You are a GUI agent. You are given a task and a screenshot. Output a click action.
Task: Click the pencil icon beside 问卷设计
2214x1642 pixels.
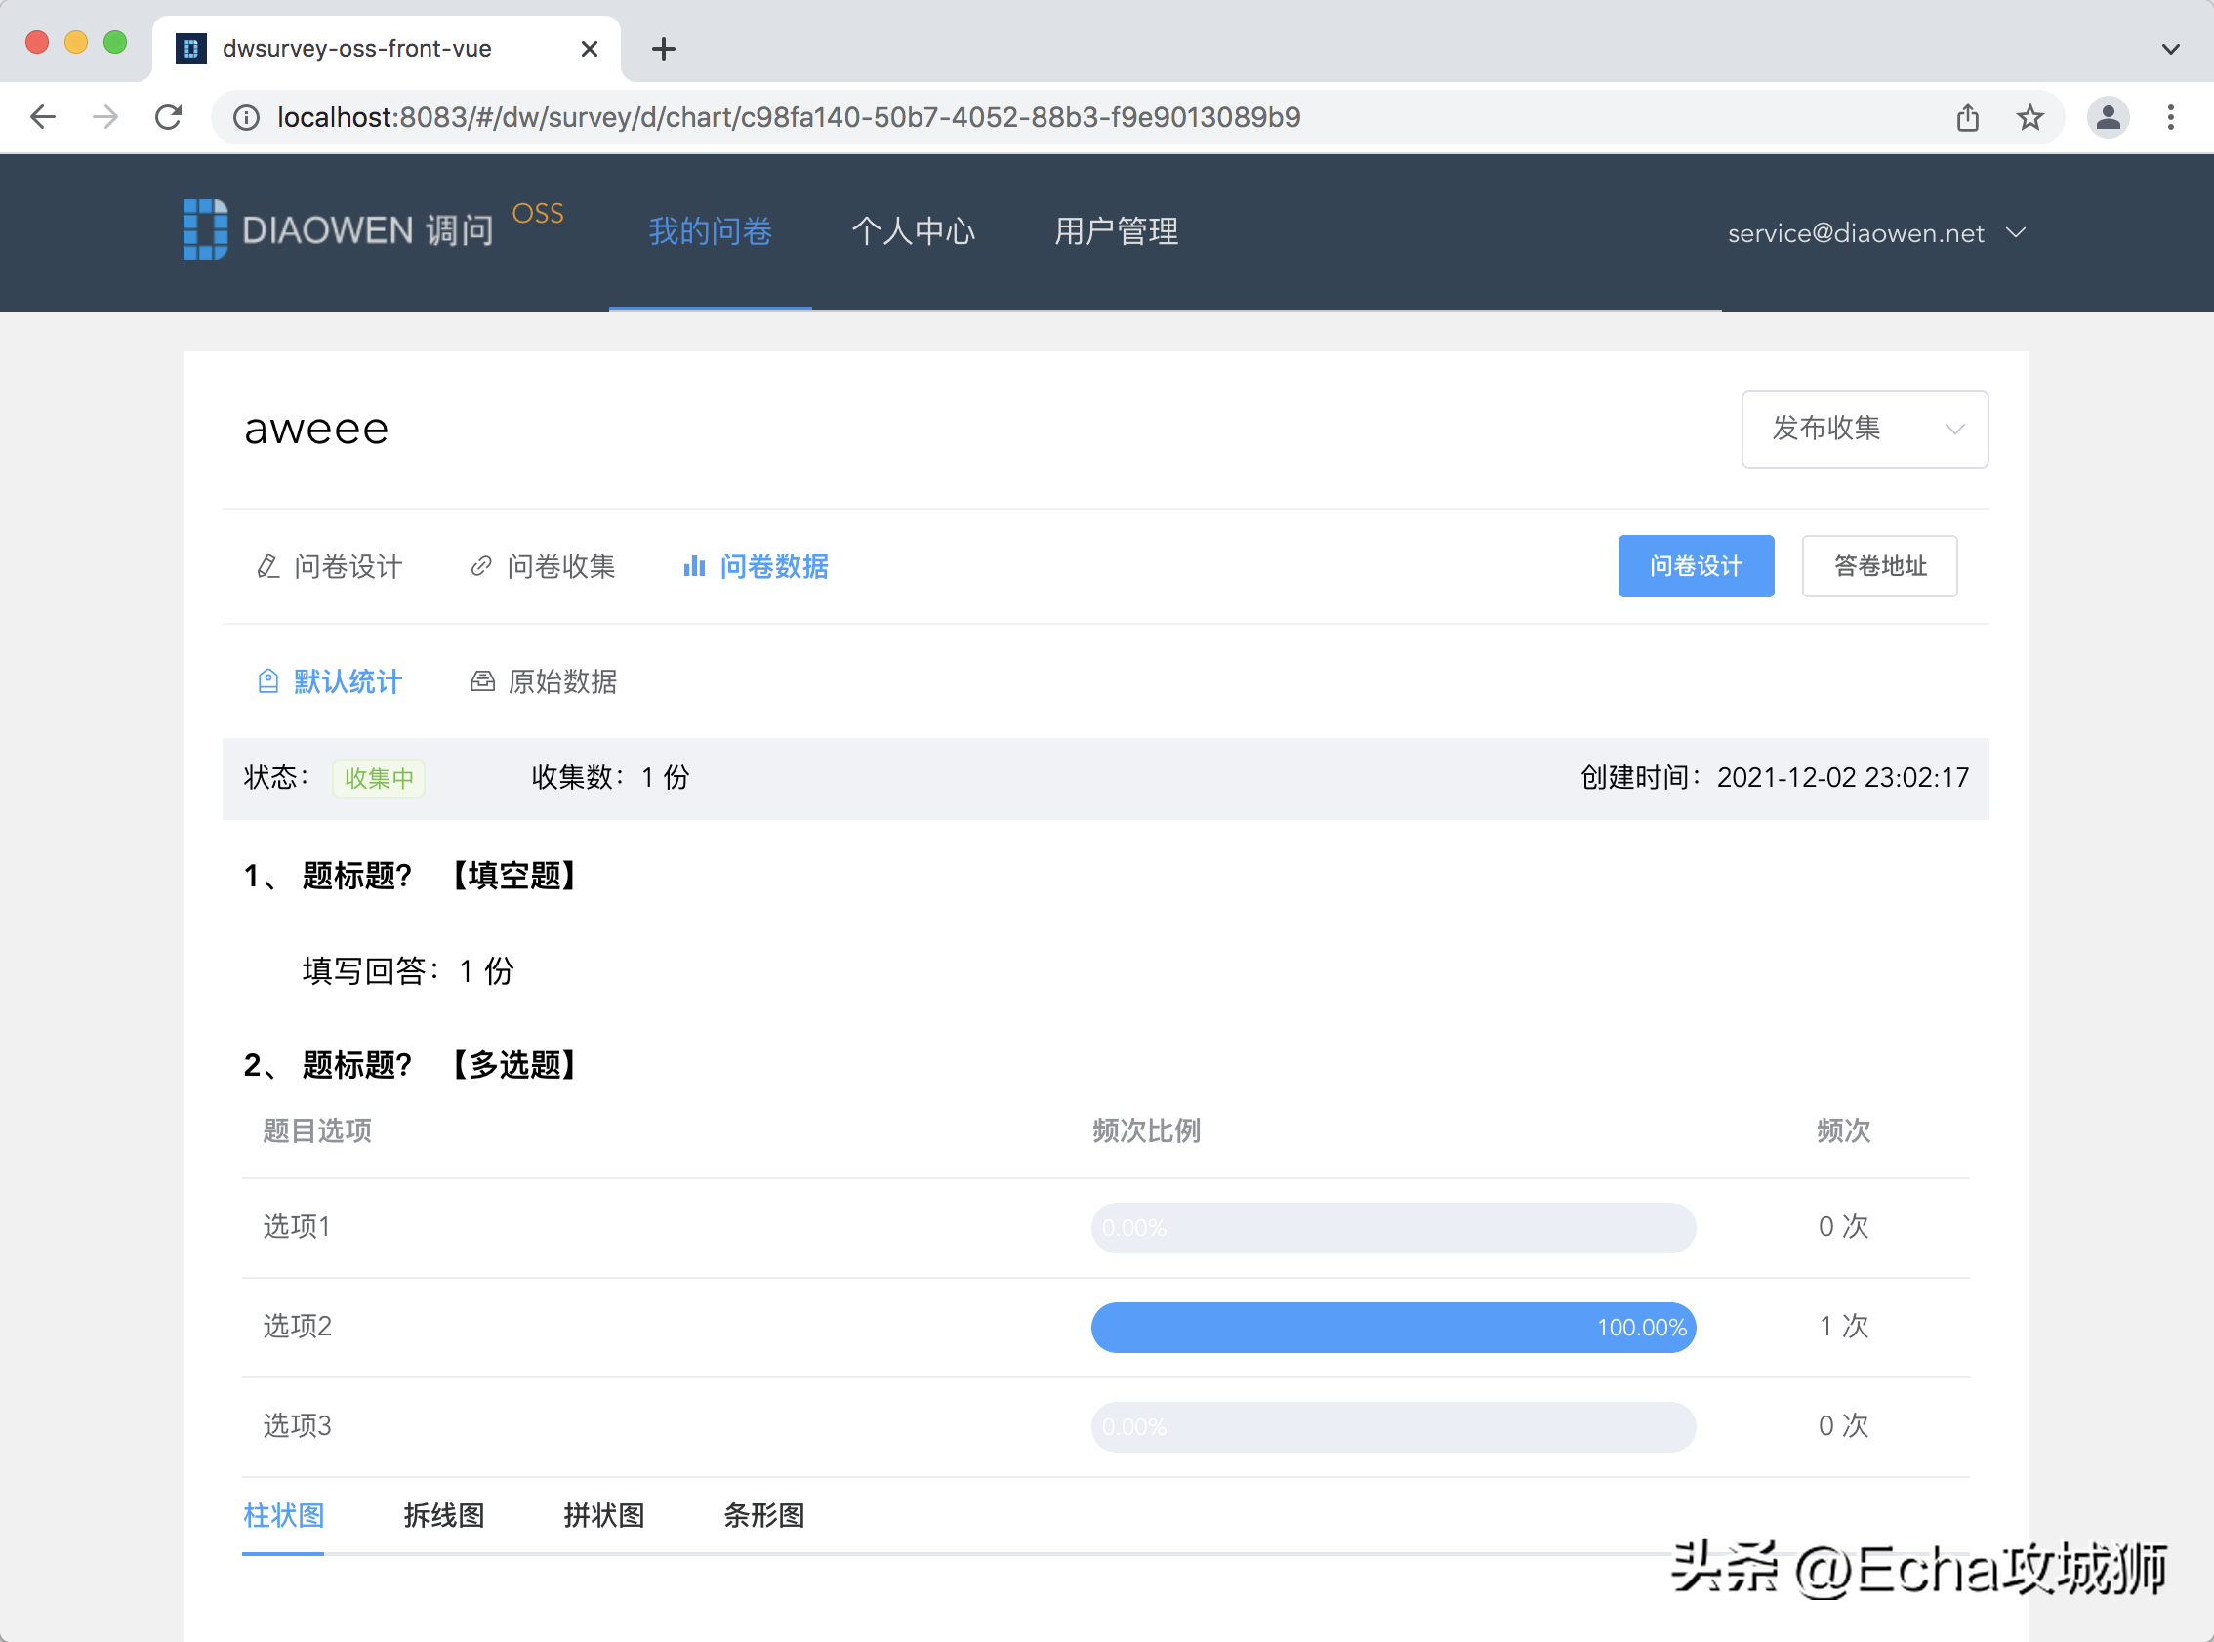pyautogui.click(x=268, y=566)
